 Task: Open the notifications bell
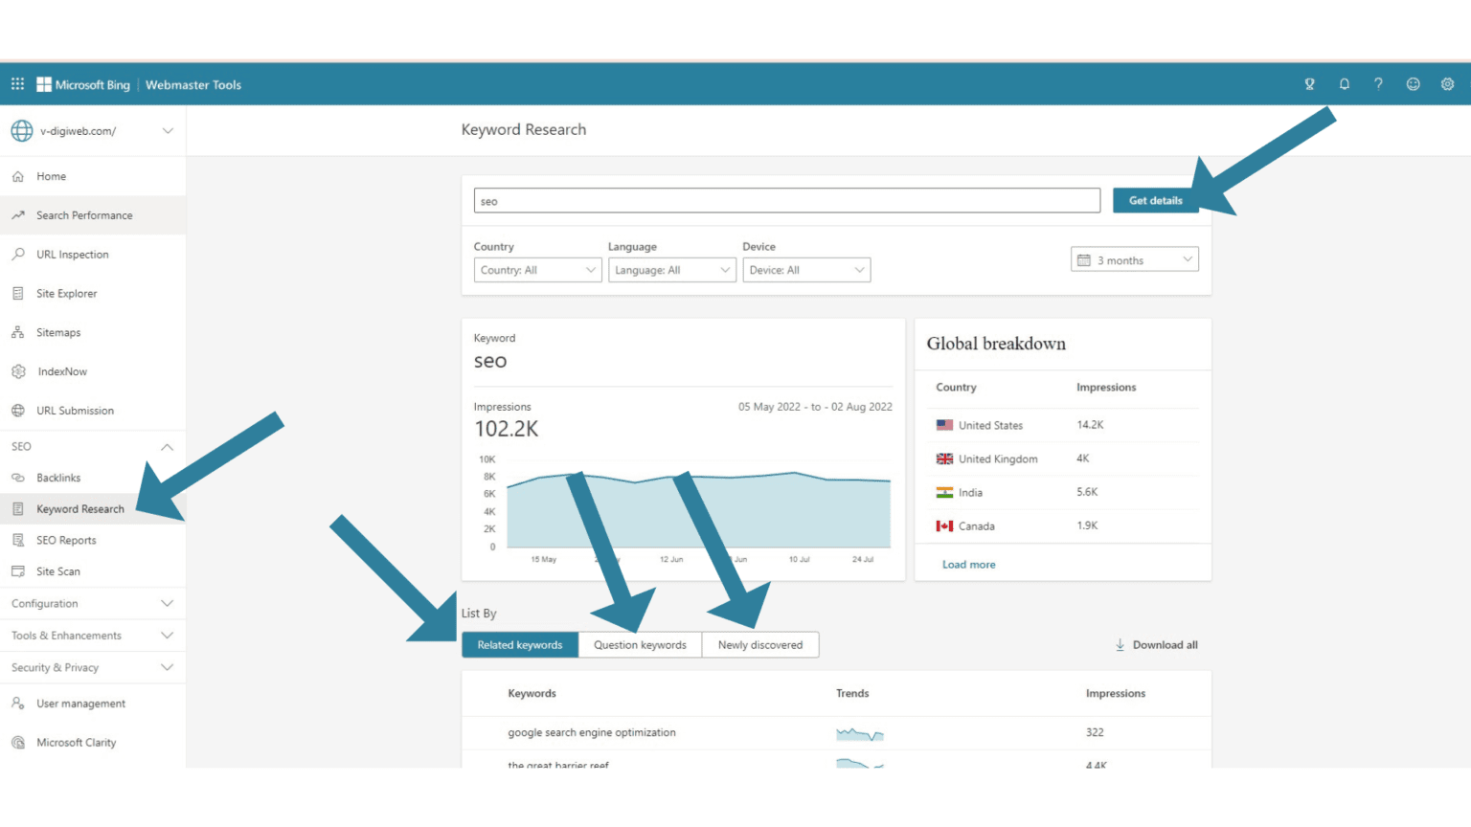[1344, 83]
